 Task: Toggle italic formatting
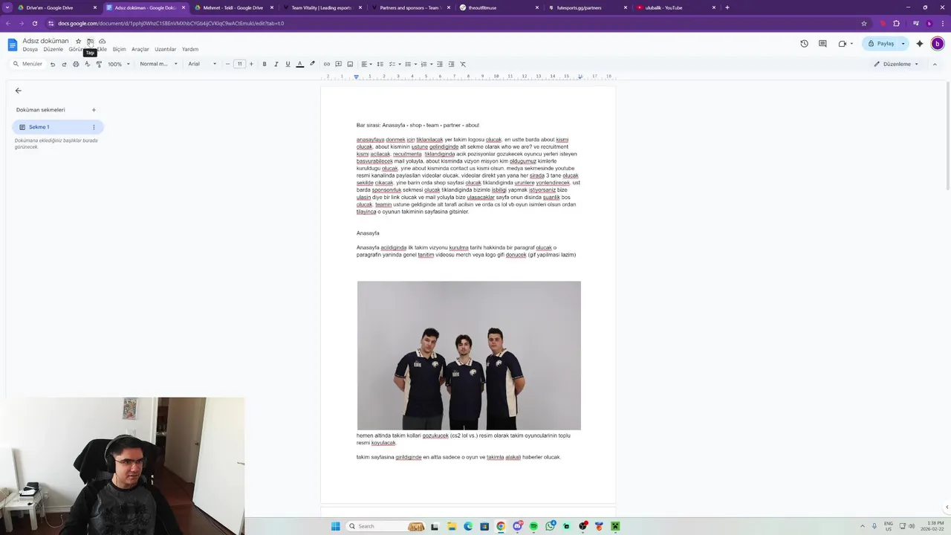[276, 64]
